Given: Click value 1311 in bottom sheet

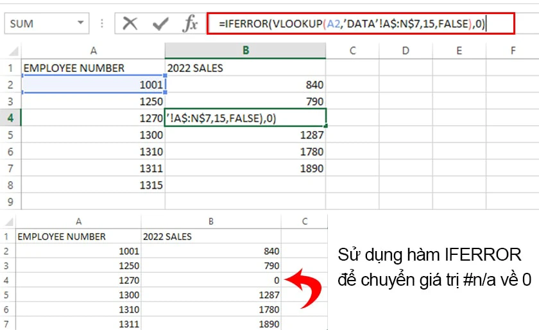Looking at the screenshot, I should 78,324.
